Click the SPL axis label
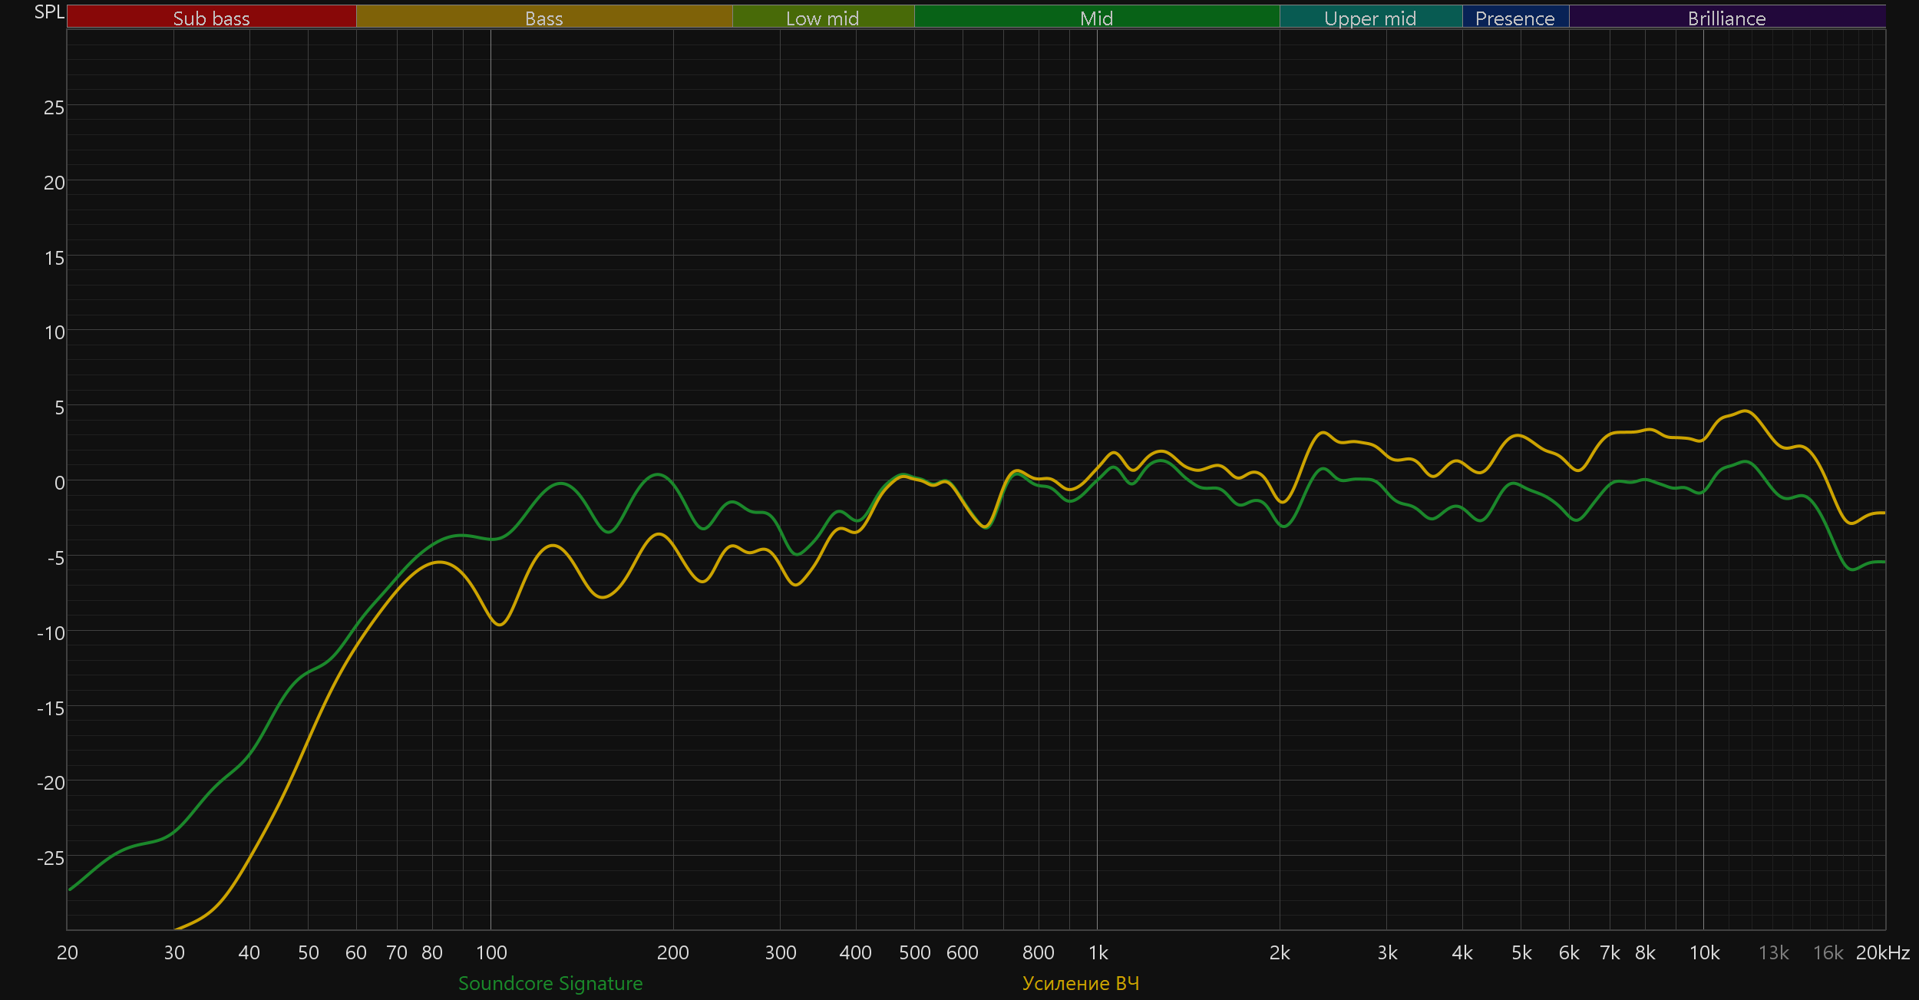Viewport: 1919px width, 1000px height. click(x=49, y=12)
